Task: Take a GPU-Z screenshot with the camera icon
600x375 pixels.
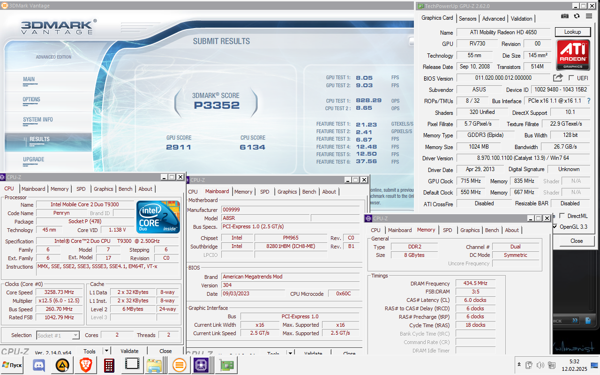Action: coord(565,16)
